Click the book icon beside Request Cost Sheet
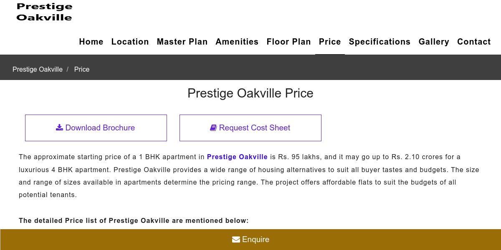Image resolution: width=501 pixels, height=250 pixels. click(x=213, y=127)
